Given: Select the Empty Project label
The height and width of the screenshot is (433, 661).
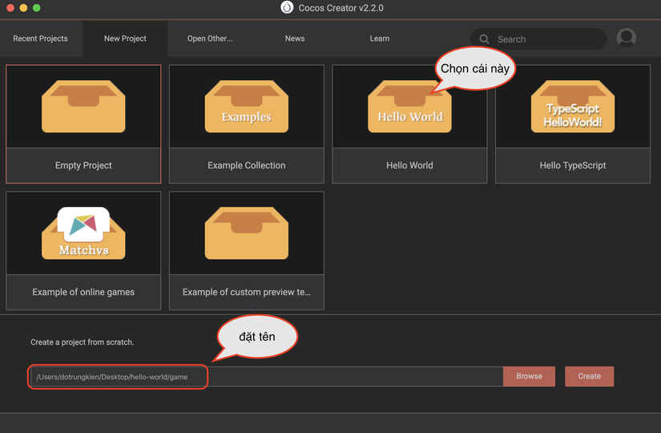Looking at the screenshot, I should click(83, 165).
